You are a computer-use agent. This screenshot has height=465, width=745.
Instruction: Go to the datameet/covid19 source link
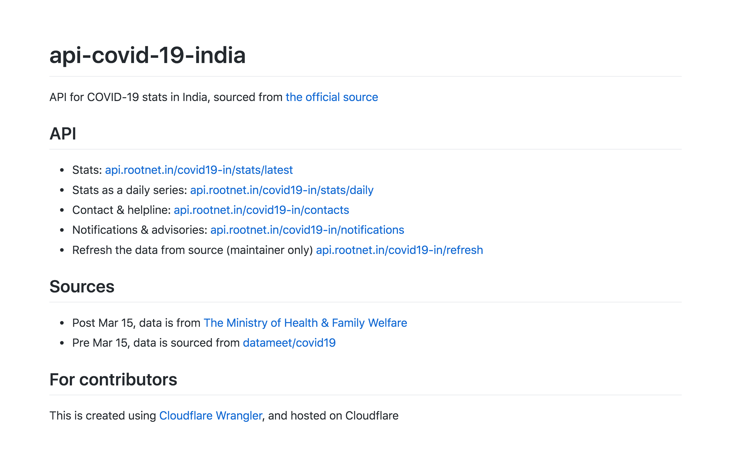tap(289, 343)
